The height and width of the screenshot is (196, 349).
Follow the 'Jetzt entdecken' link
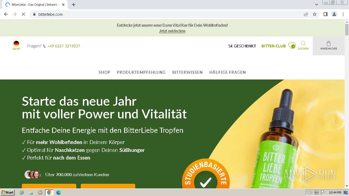click(172, 31)
